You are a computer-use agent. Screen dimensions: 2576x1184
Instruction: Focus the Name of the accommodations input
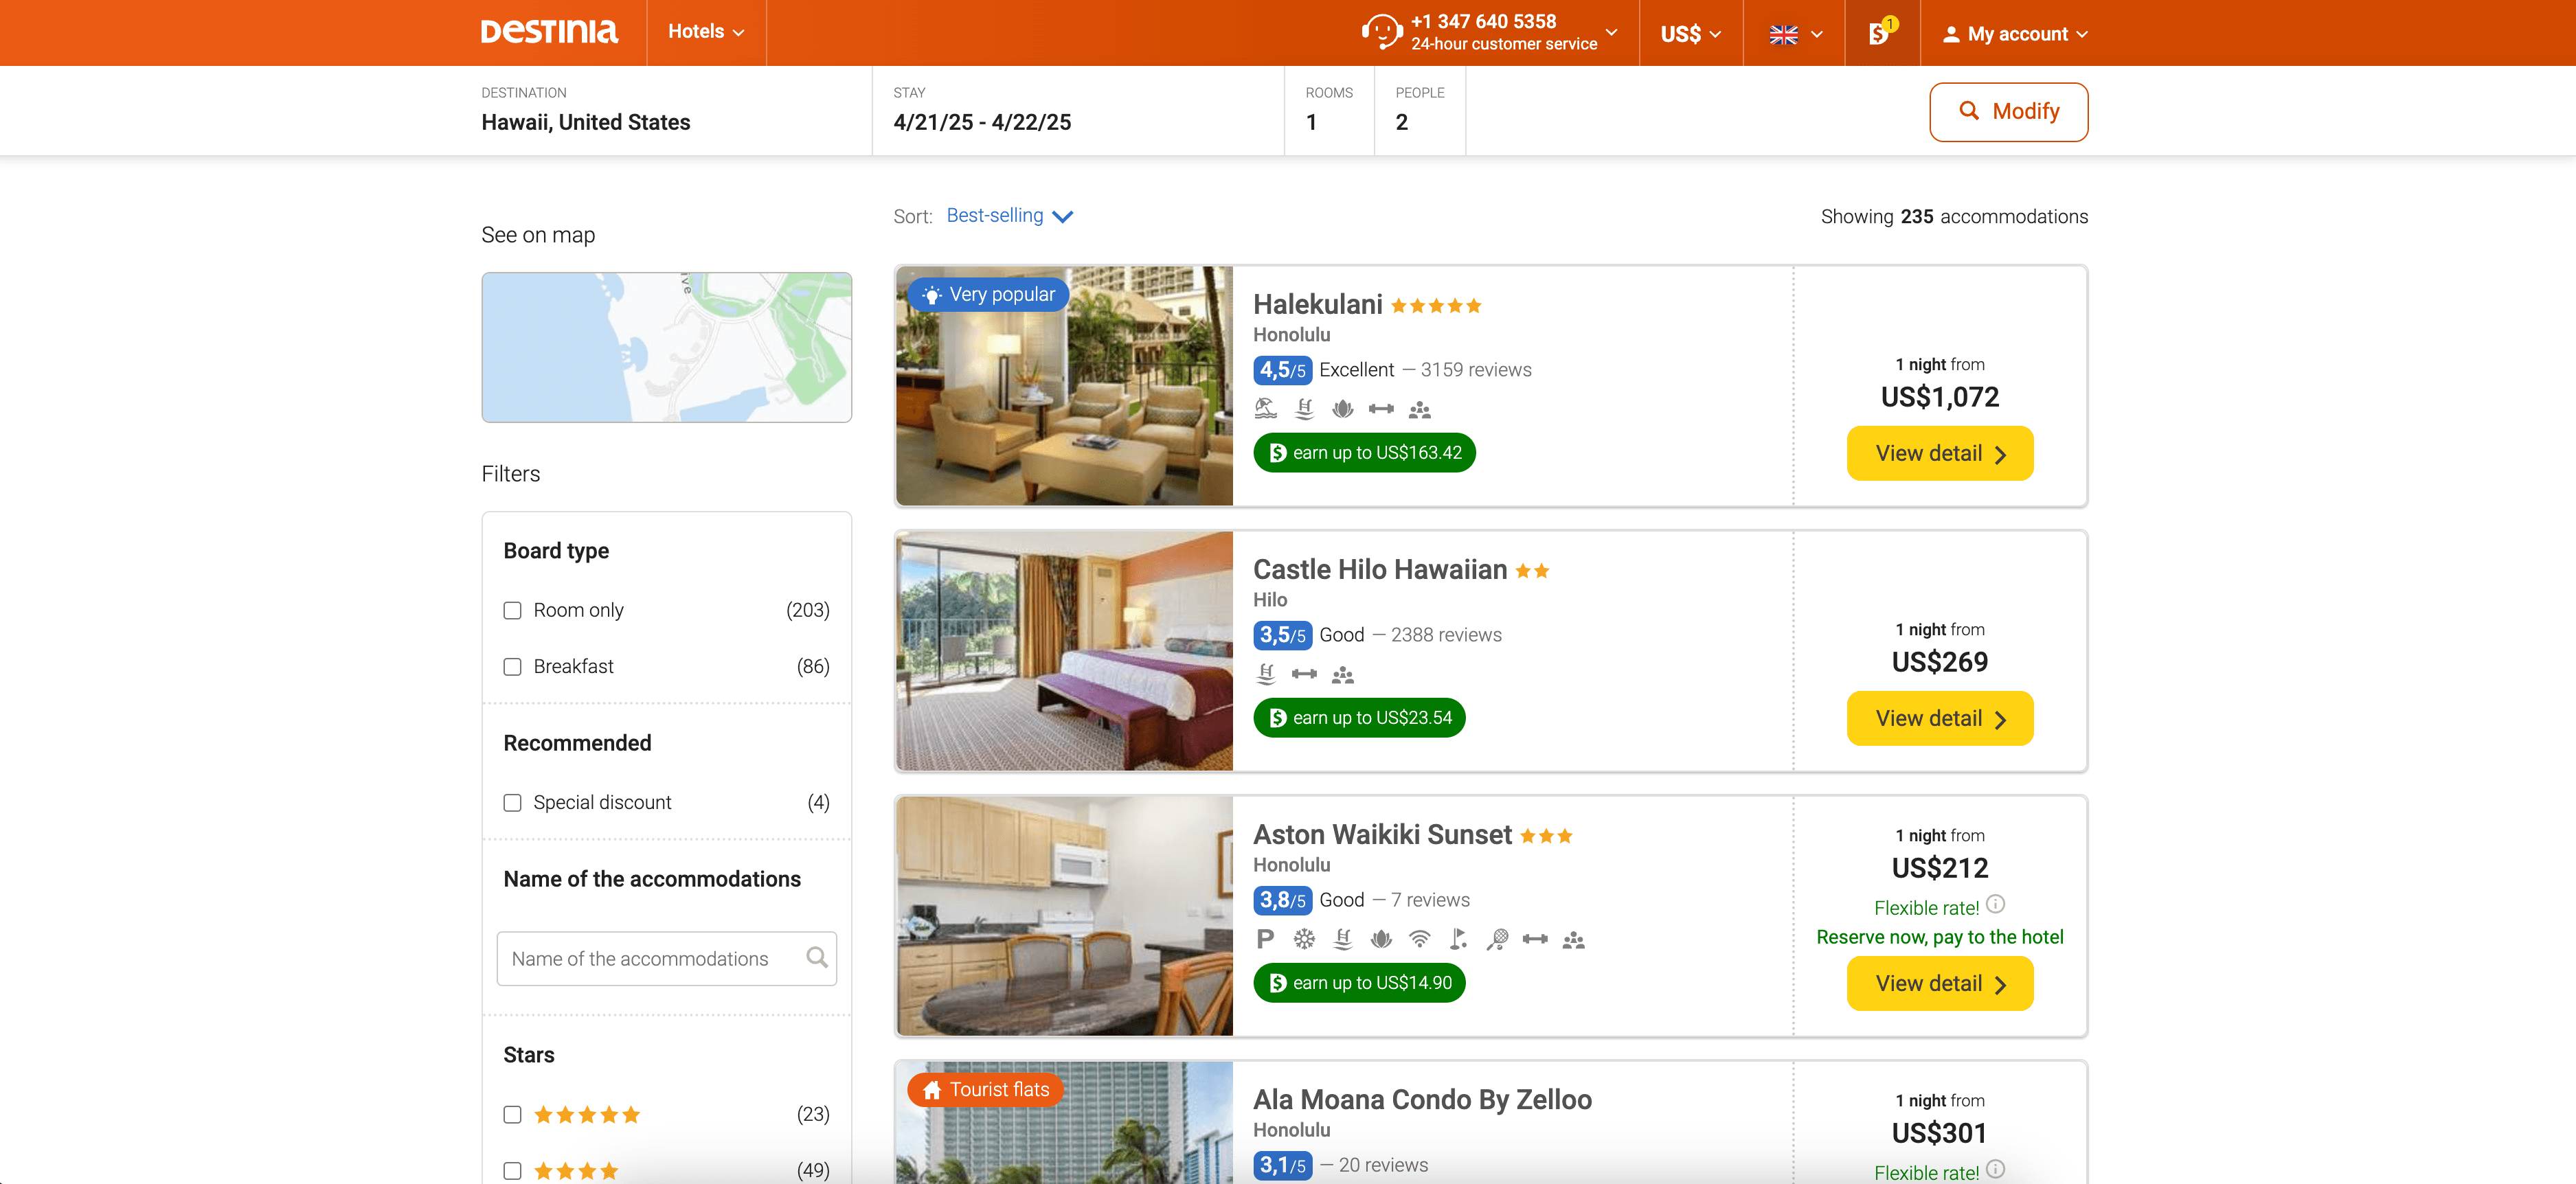(x=666, y=959)
